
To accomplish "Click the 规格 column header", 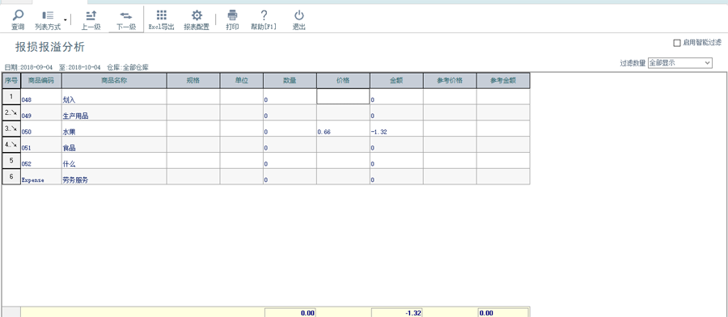I will (193, 80).
